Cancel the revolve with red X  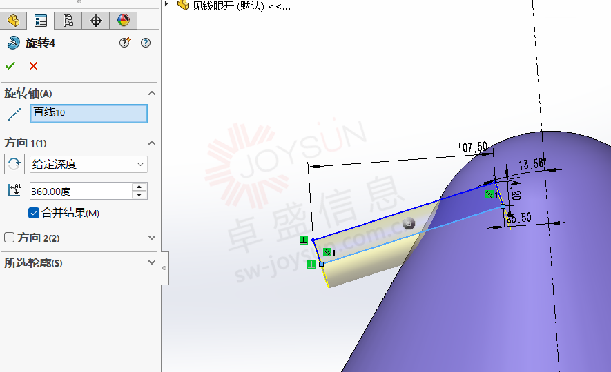tap(33, 65)
